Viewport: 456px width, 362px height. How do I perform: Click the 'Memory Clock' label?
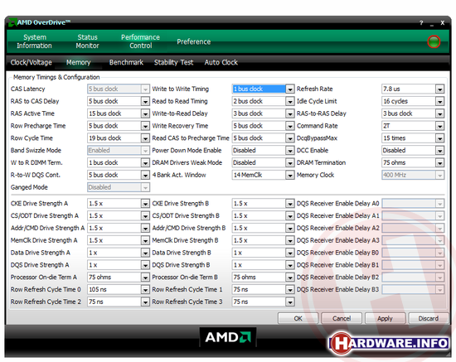[x=315, y=175]
